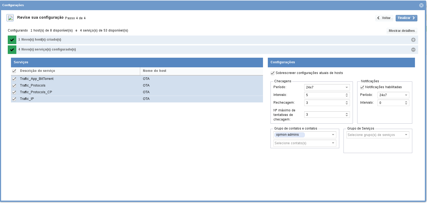
Task: Uncheck the Traffic_App_BitTorrent service checkbox
Action: click(x=14, y=79)
